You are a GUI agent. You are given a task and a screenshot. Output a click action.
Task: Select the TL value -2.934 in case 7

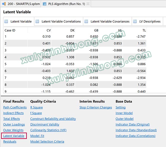tap(141, 78)
